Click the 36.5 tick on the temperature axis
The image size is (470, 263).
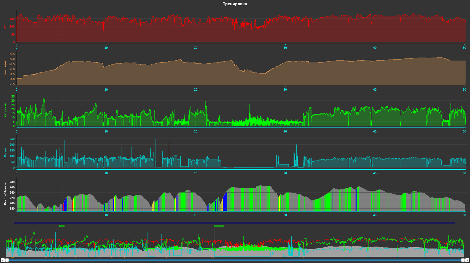pos(12,84)
